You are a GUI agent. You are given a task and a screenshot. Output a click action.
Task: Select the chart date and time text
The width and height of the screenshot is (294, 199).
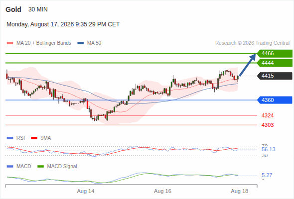pyautogui.click(x=63, y=24)
